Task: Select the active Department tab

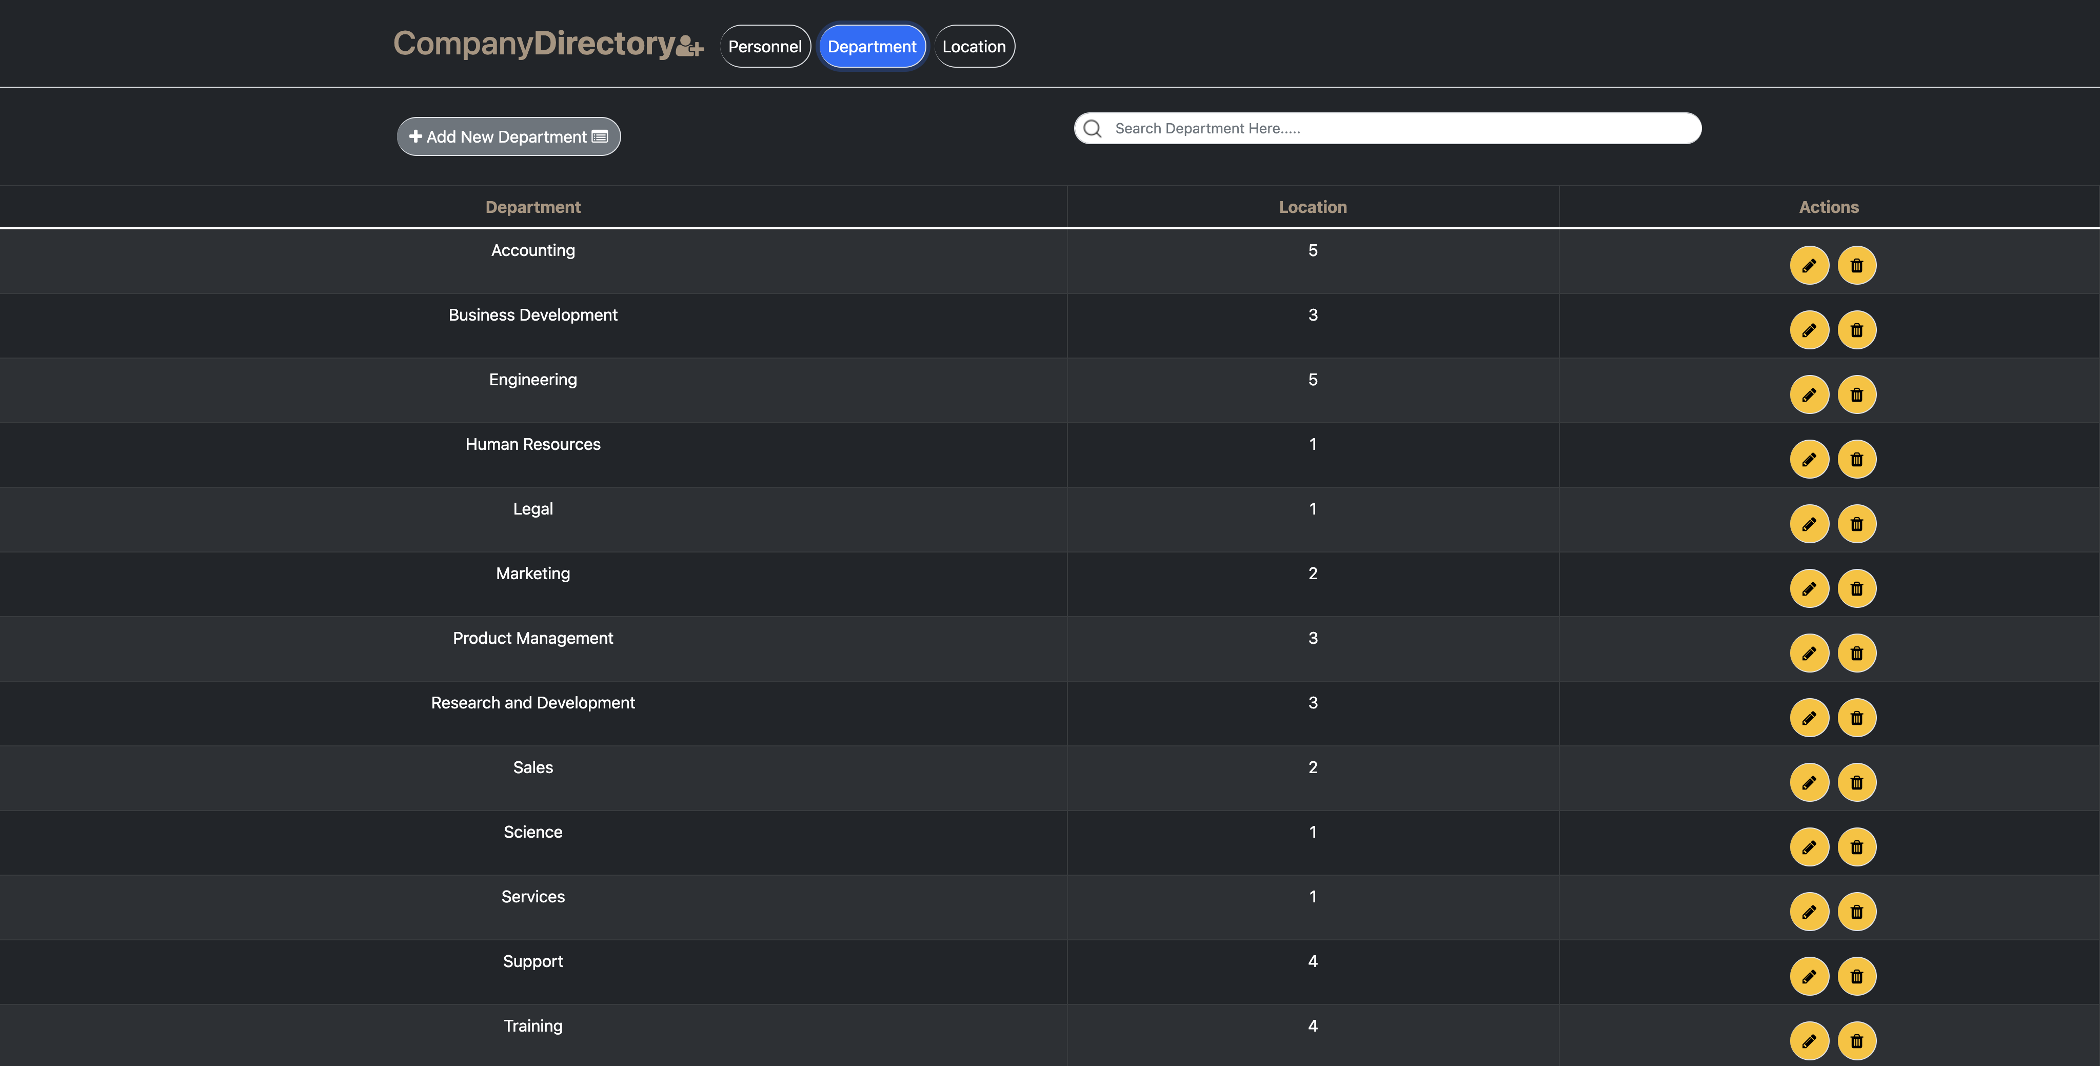Action: tap(871, 47)
